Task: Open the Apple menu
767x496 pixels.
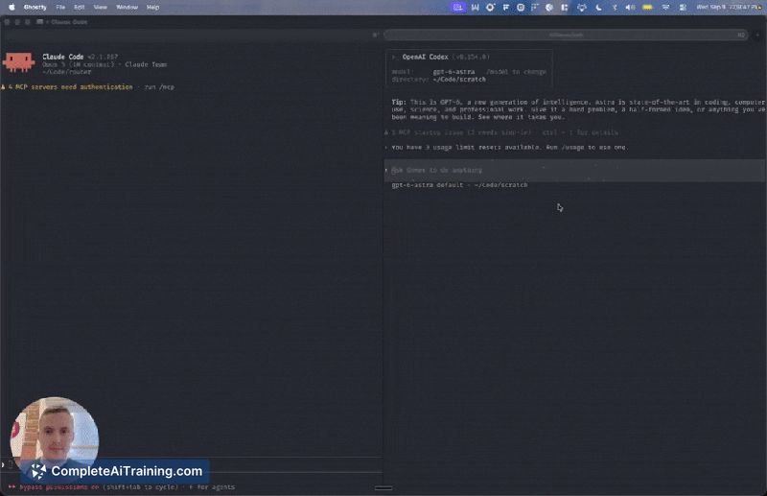Action: [x=12, y=8]
